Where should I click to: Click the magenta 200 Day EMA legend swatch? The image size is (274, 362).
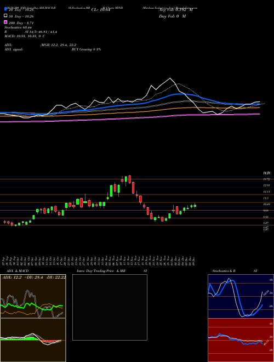click(5, 22)
